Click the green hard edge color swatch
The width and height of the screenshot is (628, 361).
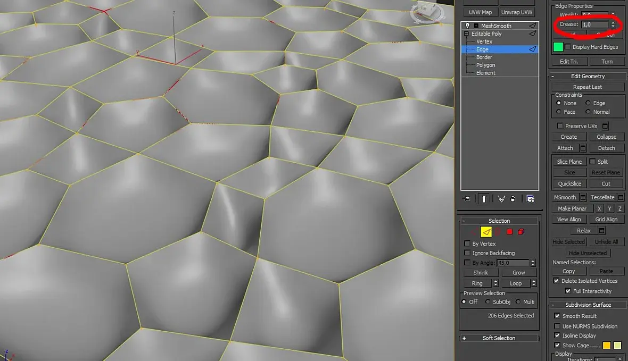coord(558,47)
